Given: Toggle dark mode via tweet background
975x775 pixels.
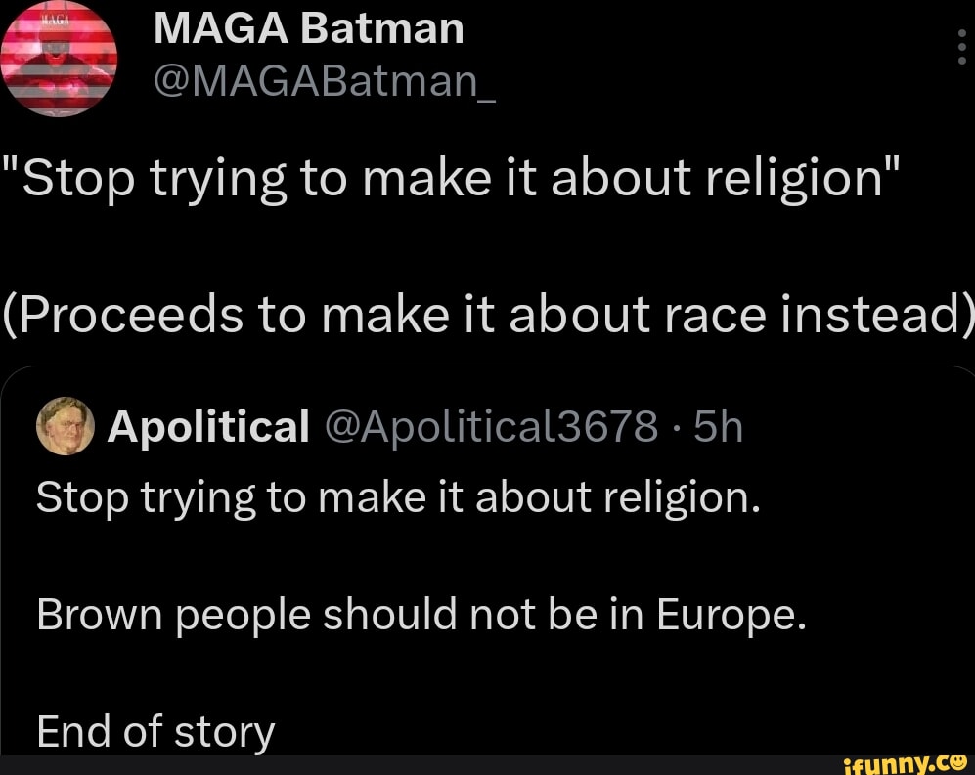Looking at the screenshot, I should coord(489,244).
